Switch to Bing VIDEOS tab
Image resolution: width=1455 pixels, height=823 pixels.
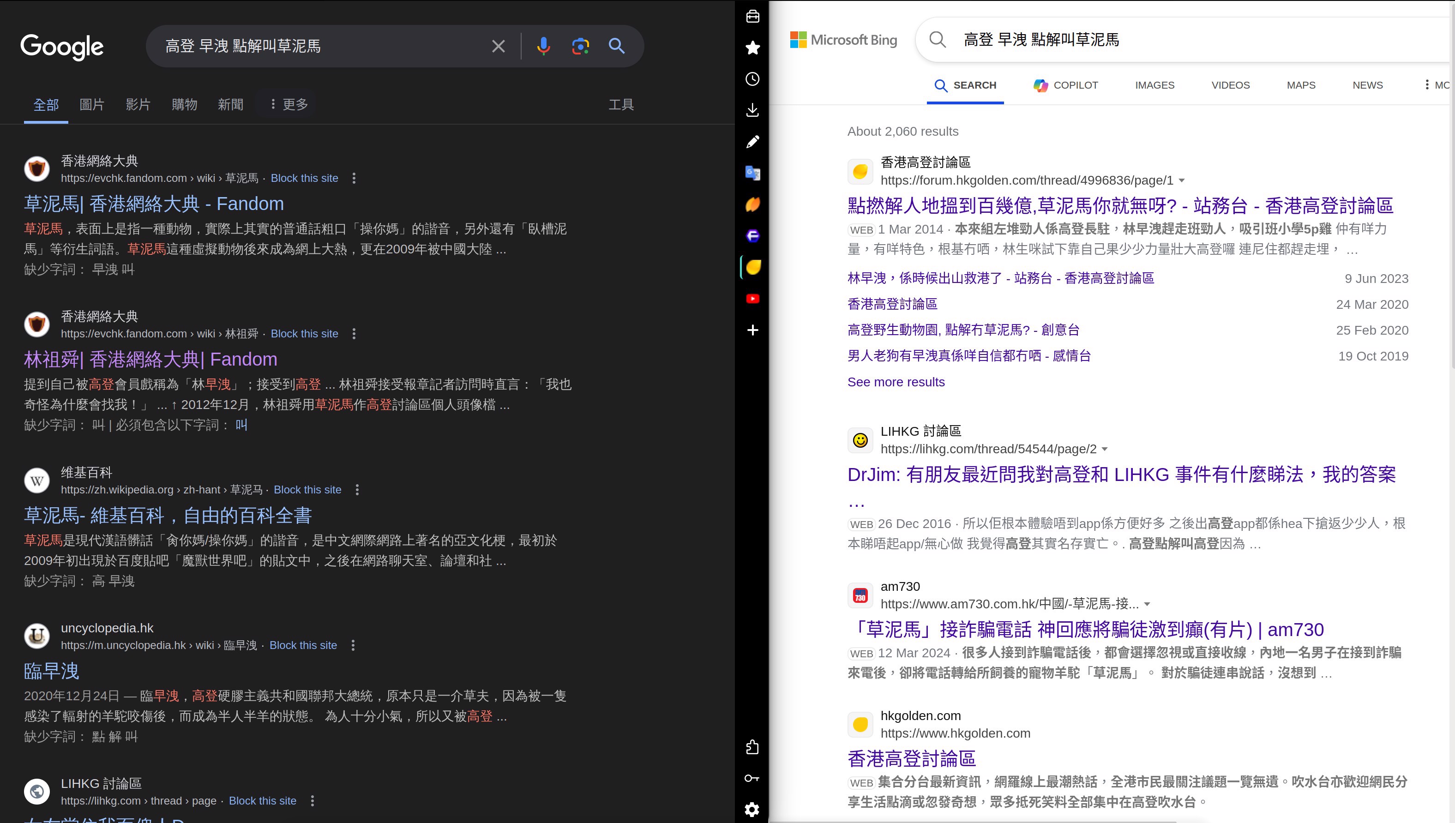tap(1231, 85)
